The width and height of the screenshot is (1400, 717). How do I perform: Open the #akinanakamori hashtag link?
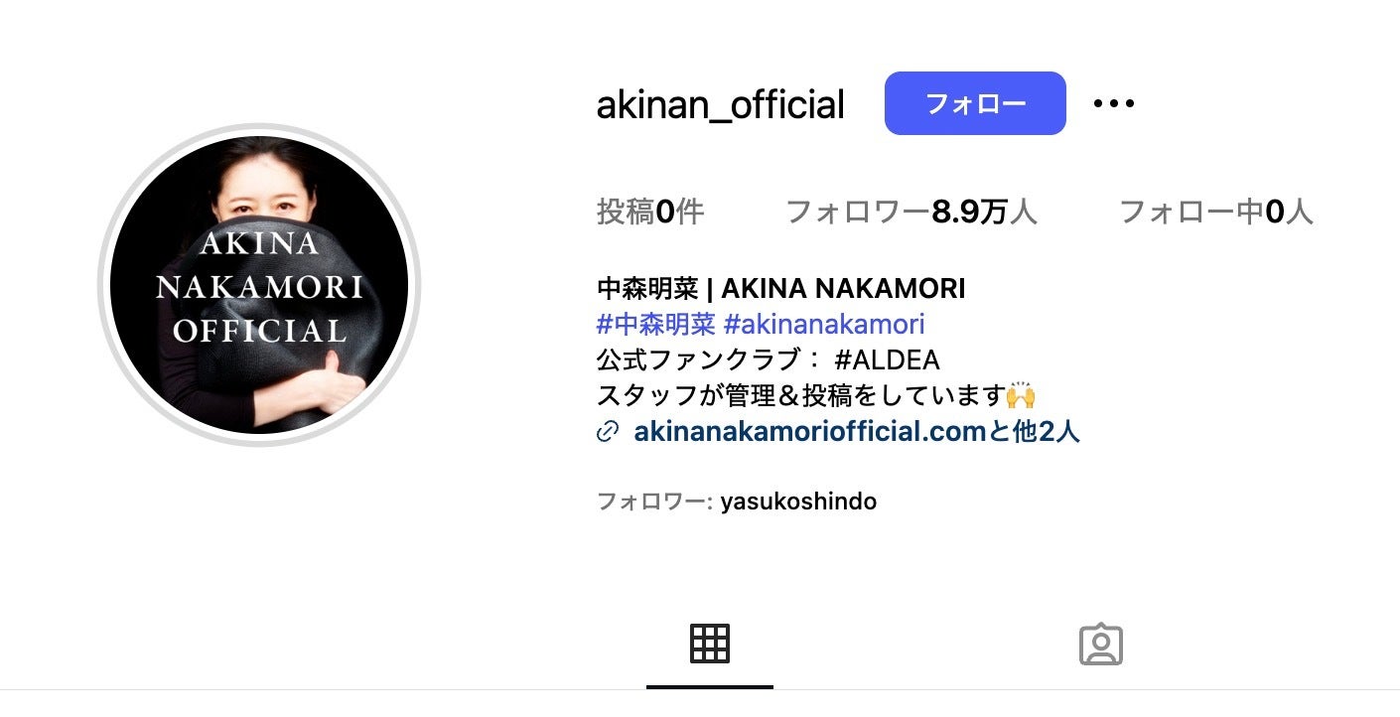824,324
